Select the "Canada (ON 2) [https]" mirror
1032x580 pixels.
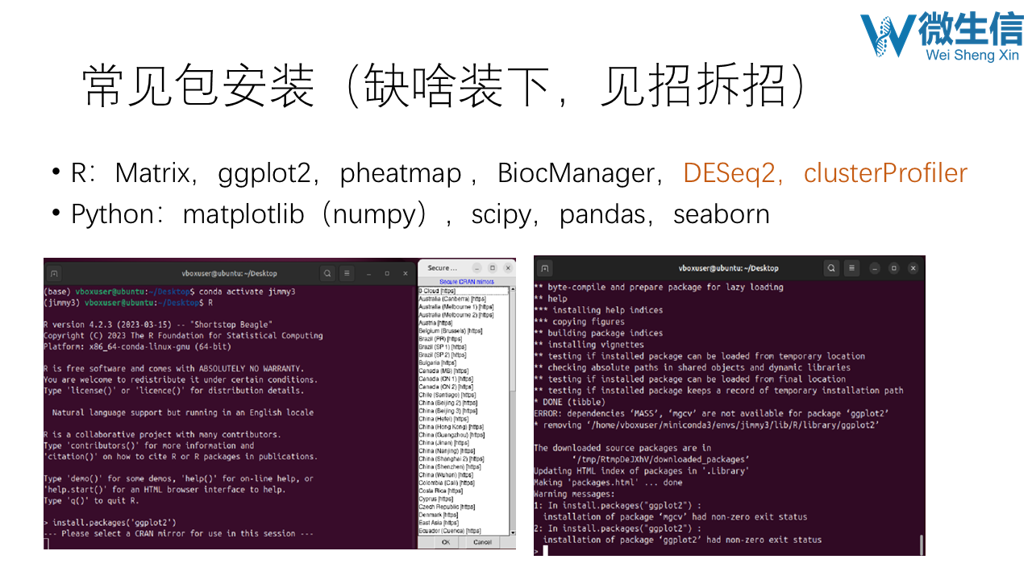[463, 387]
